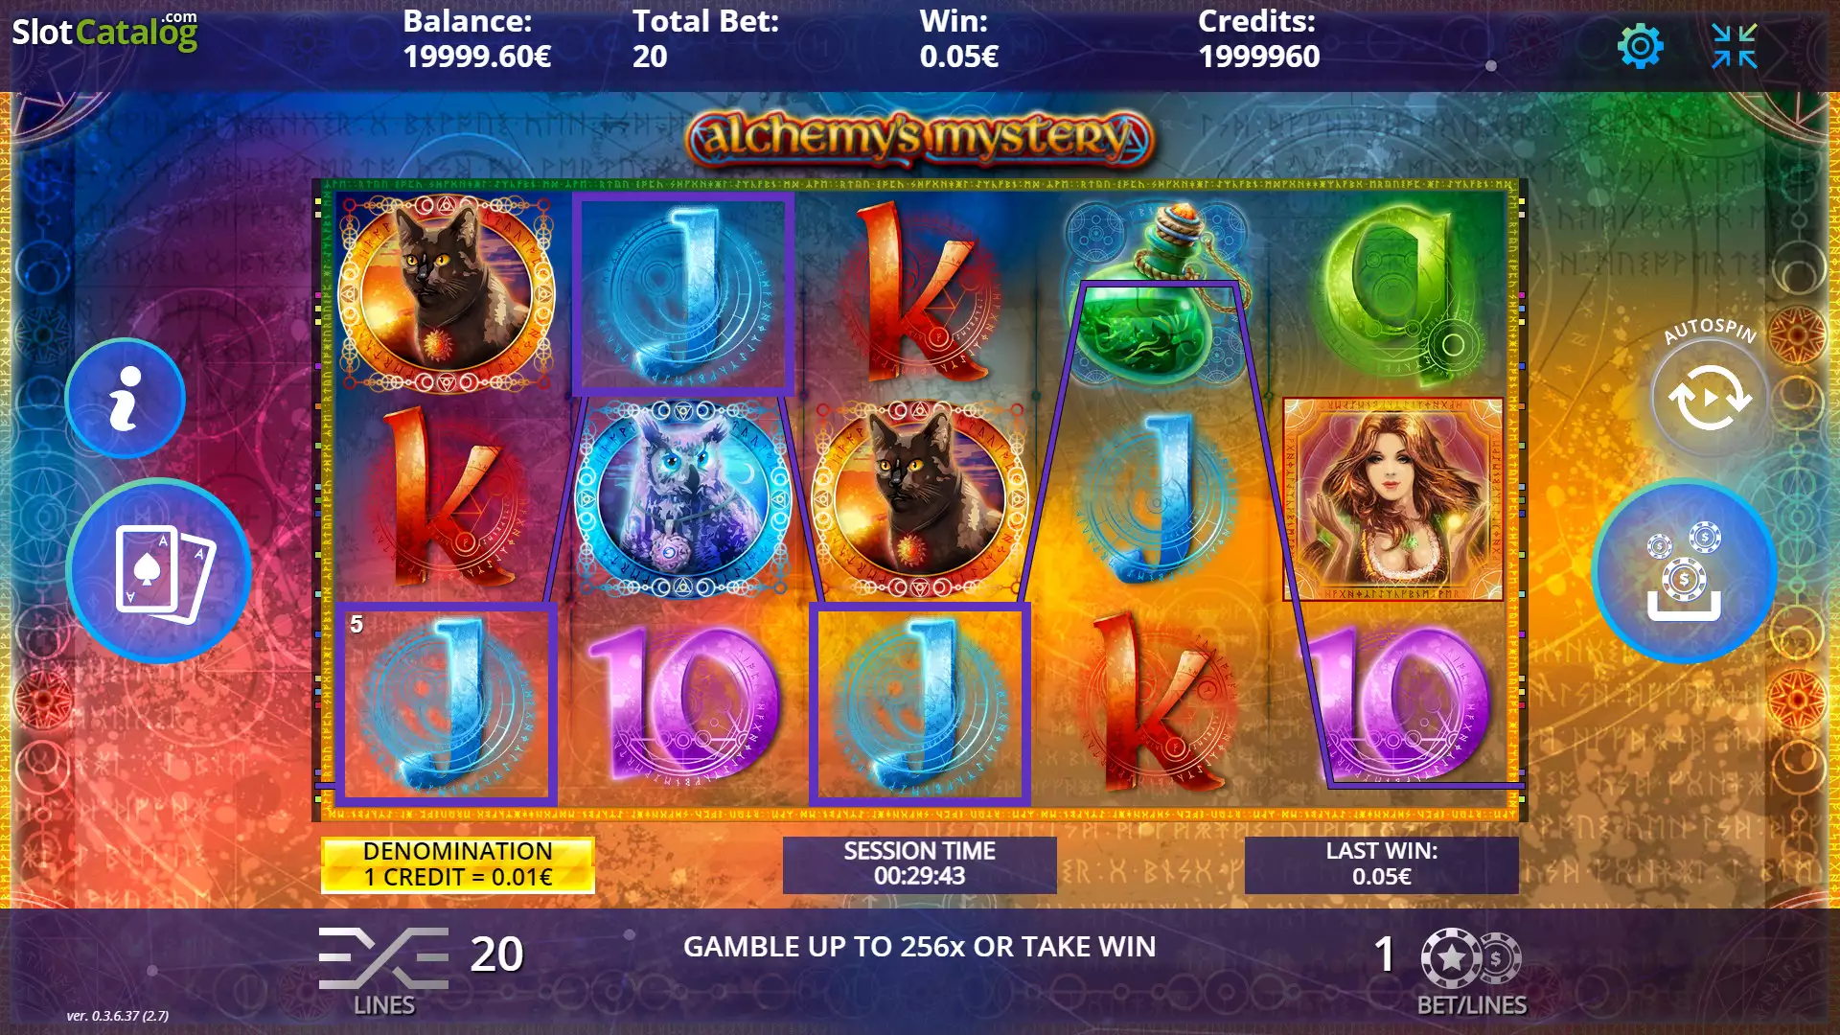The width and height of the screenshot is (1840, 1035).
Task: Click the highlighted J symbol marked 5
Action: (x=446, y=703)
